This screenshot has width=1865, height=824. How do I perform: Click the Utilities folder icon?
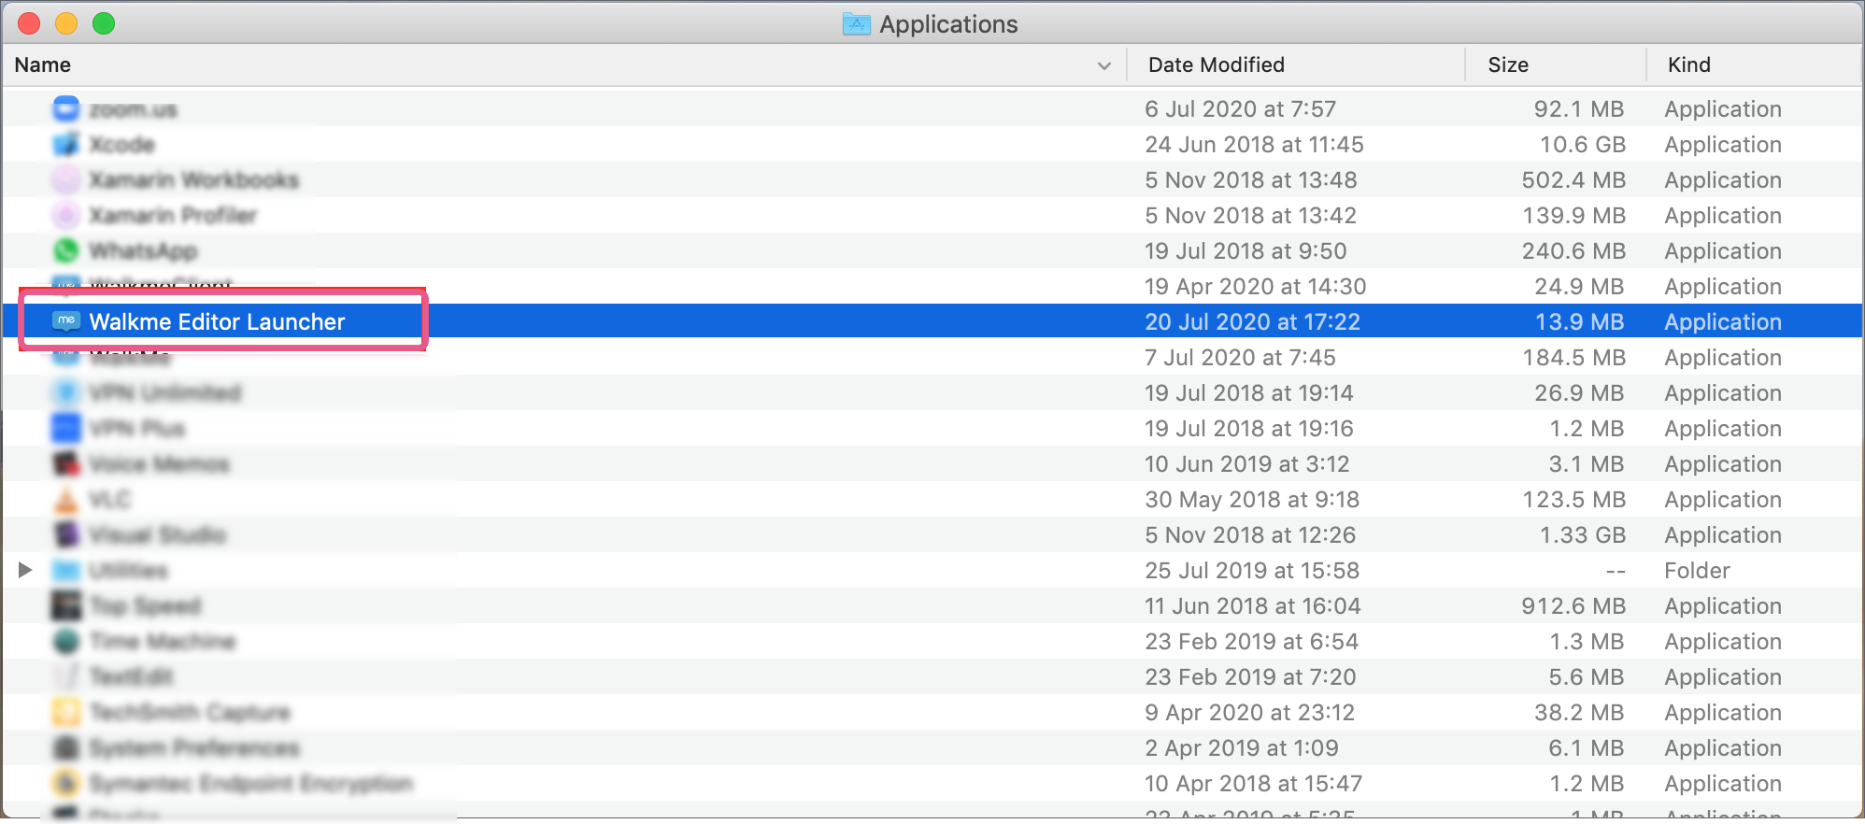pyautogui.click(x=65, y=571)
